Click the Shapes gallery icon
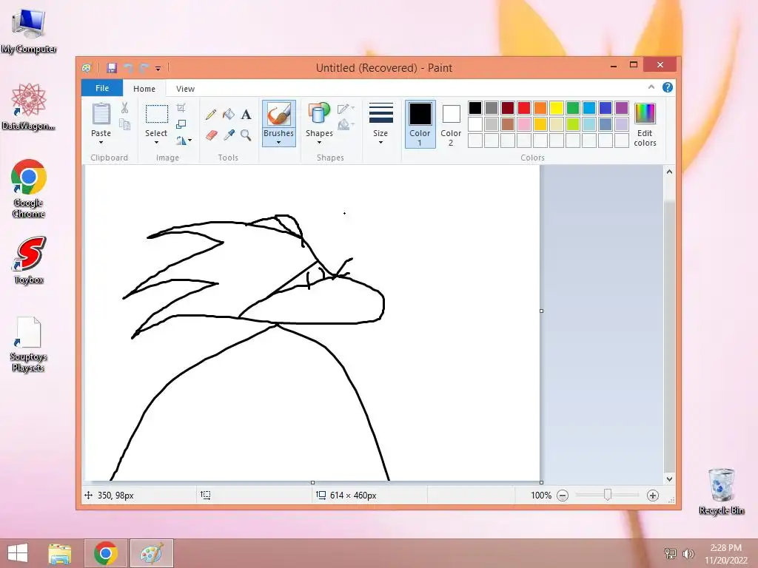 point(319,114)
